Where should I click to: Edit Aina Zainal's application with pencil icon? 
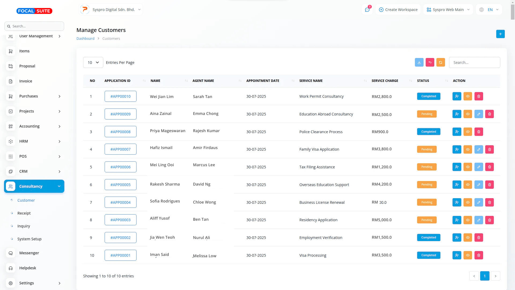[479, 114]
